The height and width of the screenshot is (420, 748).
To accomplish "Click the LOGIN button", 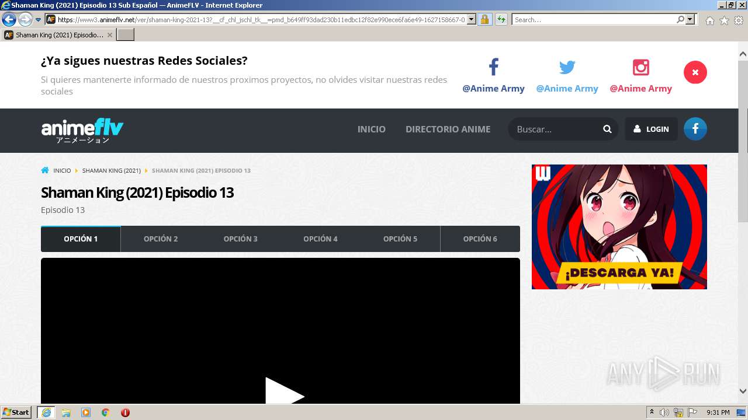I will click(x=652, y=129).
